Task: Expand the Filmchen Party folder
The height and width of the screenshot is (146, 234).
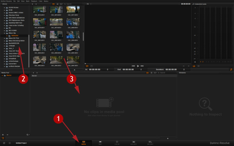Action: 4,15
